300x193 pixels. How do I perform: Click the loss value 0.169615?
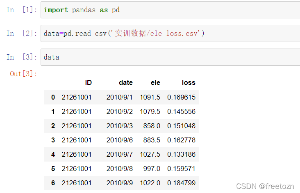pos(182,97)
